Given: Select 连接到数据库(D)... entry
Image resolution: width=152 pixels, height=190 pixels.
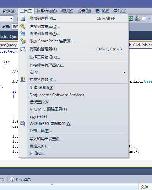Looking at the screenshot, I should 73,27.
